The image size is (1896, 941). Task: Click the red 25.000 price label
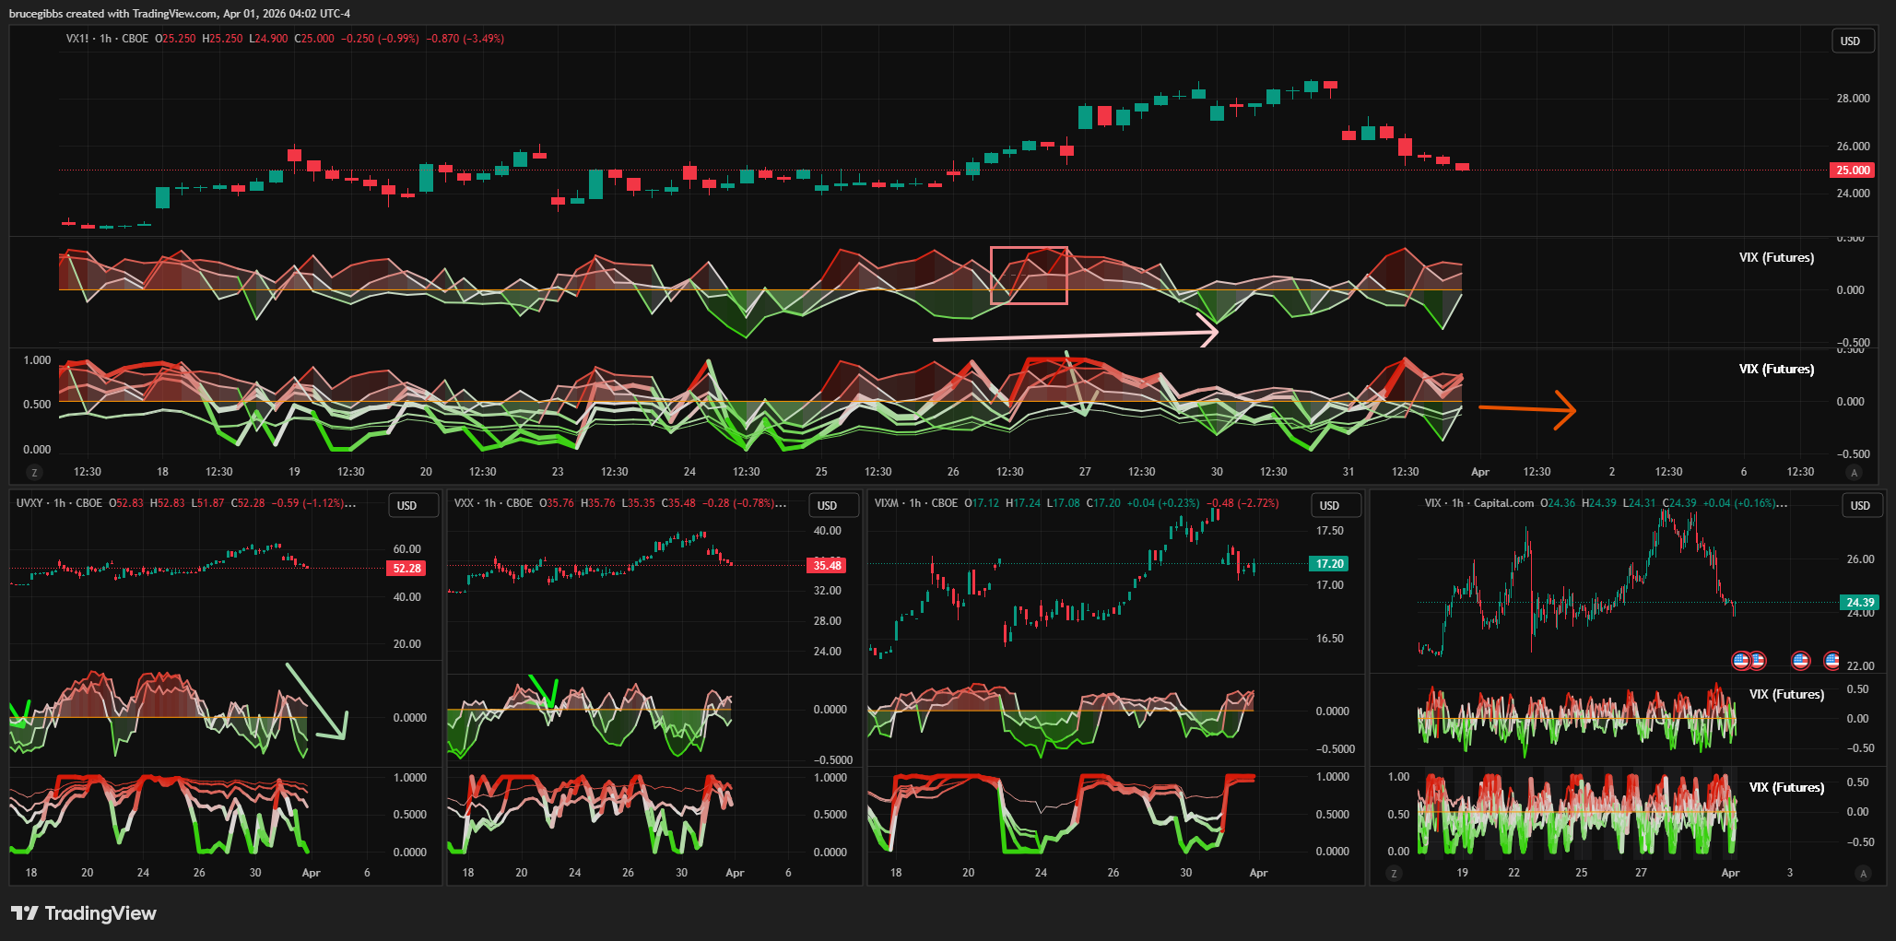[1853, 171]
